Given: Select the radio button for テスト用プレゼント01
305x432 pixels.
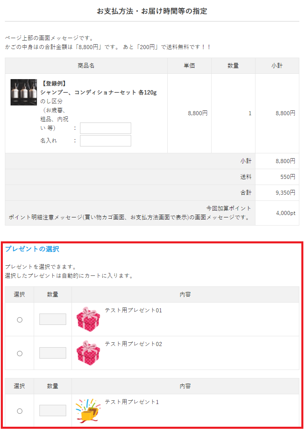Looking at the screenshot, I should pos(19,320).
